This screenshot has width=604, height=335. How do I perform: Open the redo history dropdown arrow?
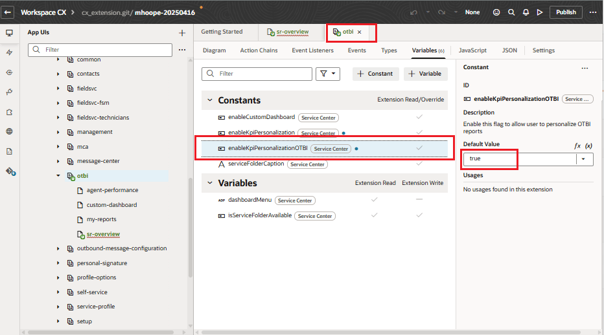[456, 12]
